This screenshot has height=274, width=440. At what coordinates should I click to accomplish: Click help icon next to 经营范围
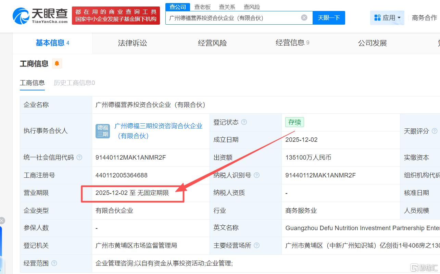(54, 263)
